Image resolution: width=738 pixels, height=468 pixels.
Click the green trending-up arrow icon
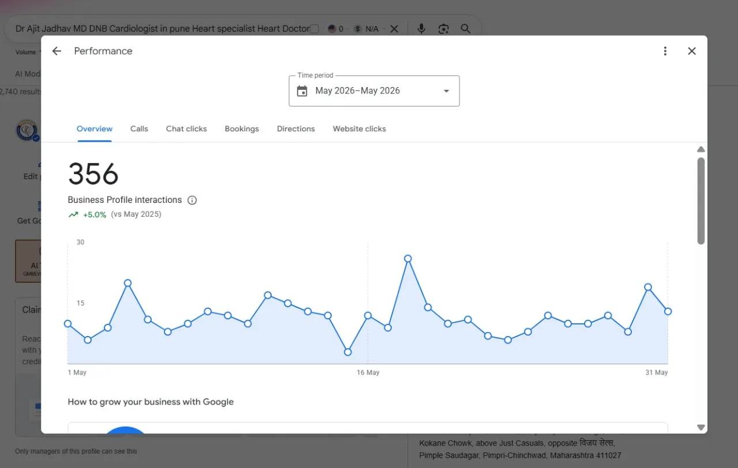(x=73, y=214)
